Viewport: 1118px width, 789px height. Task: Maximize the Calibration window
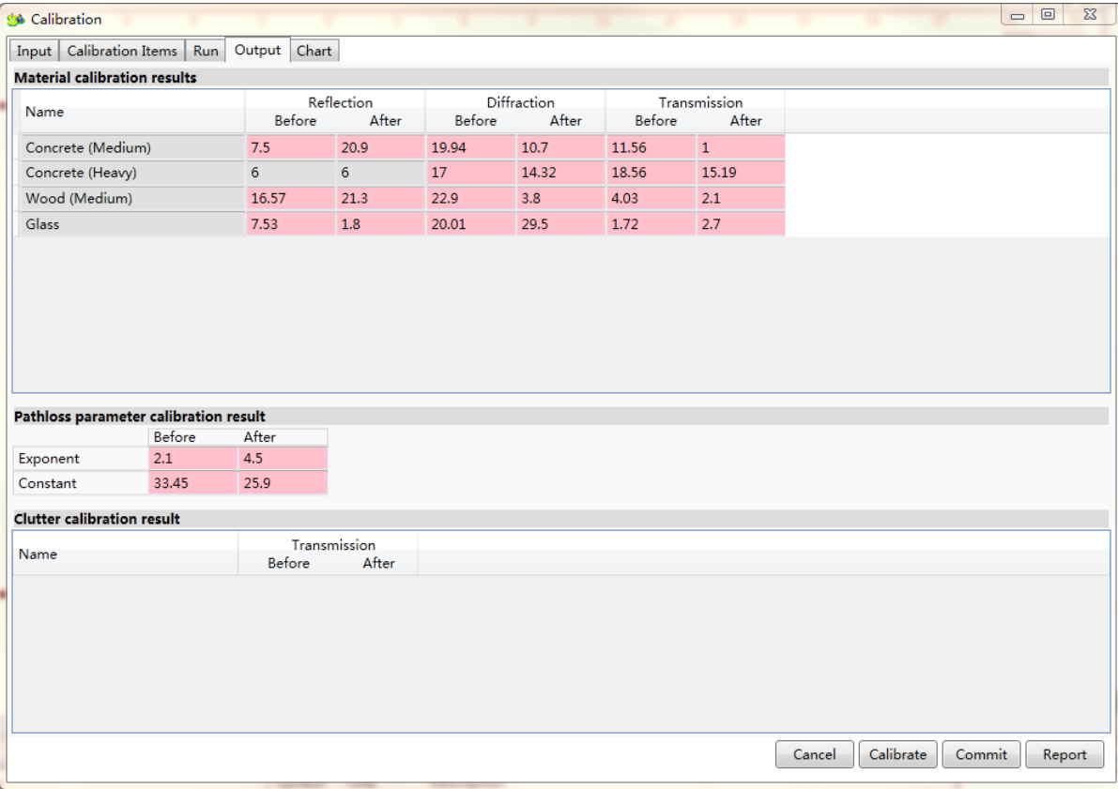tap(1048, 15)
